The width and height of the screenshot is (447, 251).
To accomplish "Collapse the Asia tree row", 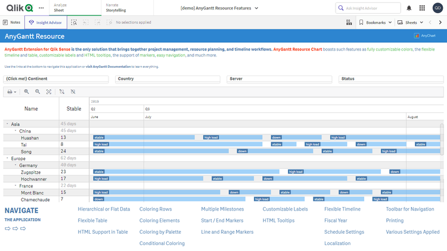I will coord(7,124).
